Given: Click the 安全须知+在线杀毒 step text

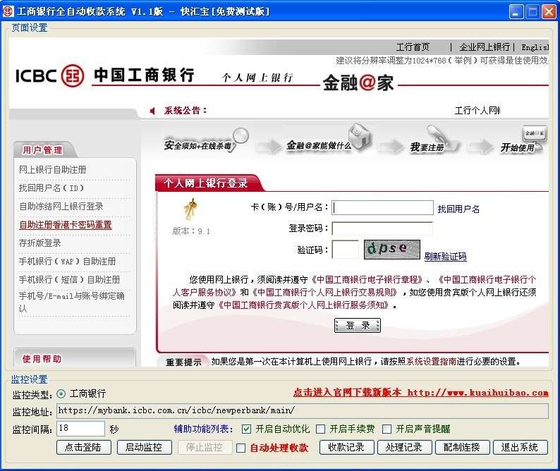Looking at the screenshot, I should 197,145.
